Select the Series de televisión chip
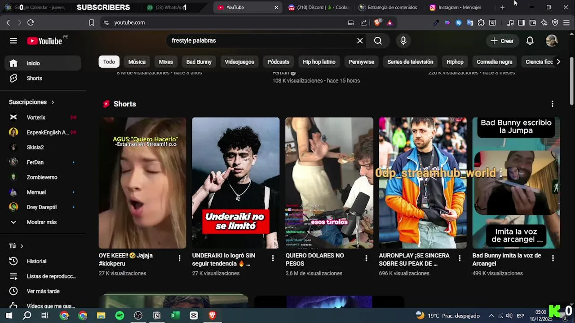Viewport: 575px width, 323px height. point(411,62)
